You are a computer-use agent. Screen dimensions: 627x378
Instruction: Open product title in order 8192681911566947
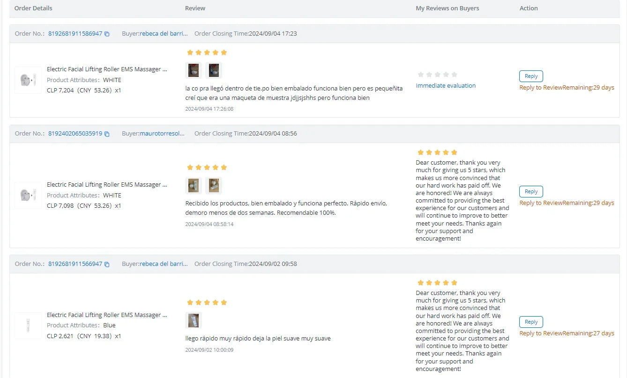pyautogui.click(x=107, y=315)
